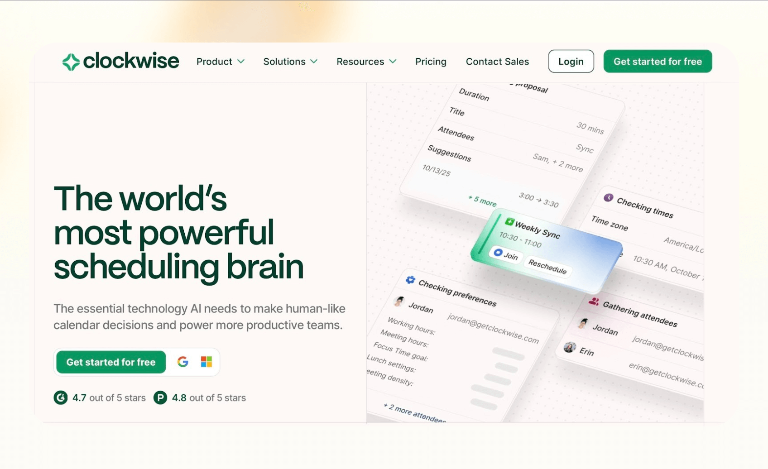The image size is (768, 469).
Task: Sign up with the Google icon
Action: [183, 362]
